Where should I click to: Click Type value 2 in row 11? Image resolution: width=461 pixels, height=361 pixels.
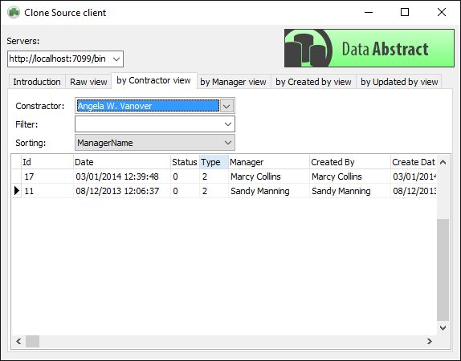[214, 191]
